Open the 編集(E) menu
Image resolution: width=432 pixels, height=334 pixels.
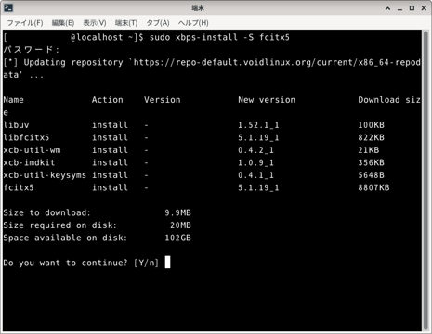pyautogui.click(x=63, y=23)
